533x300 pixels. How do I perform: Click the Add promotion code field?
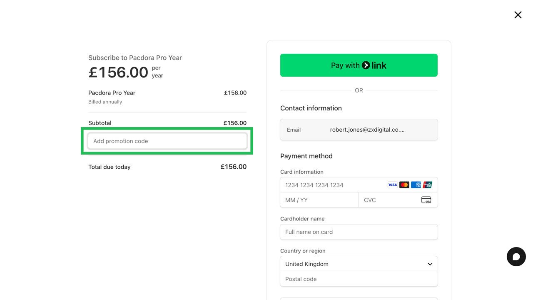pos(167,141)
